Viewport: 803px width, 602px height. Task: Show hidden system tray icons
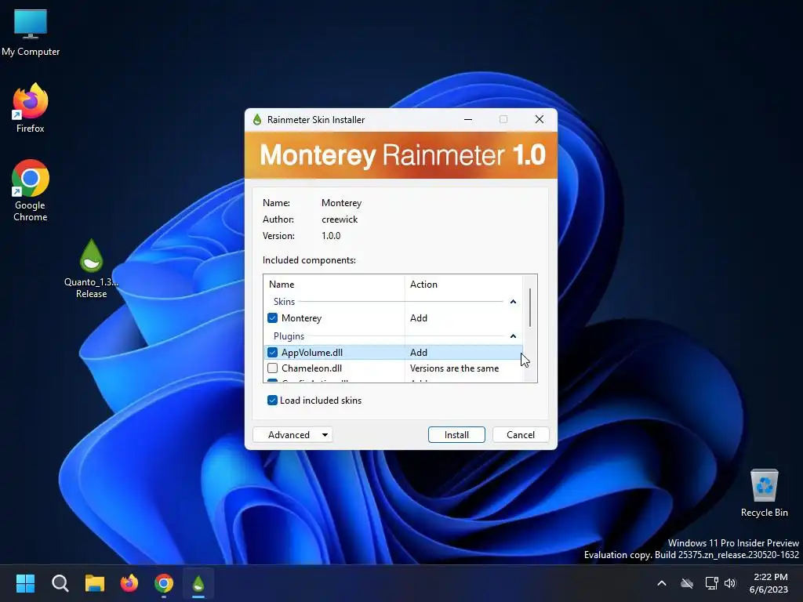click(662, 583)
